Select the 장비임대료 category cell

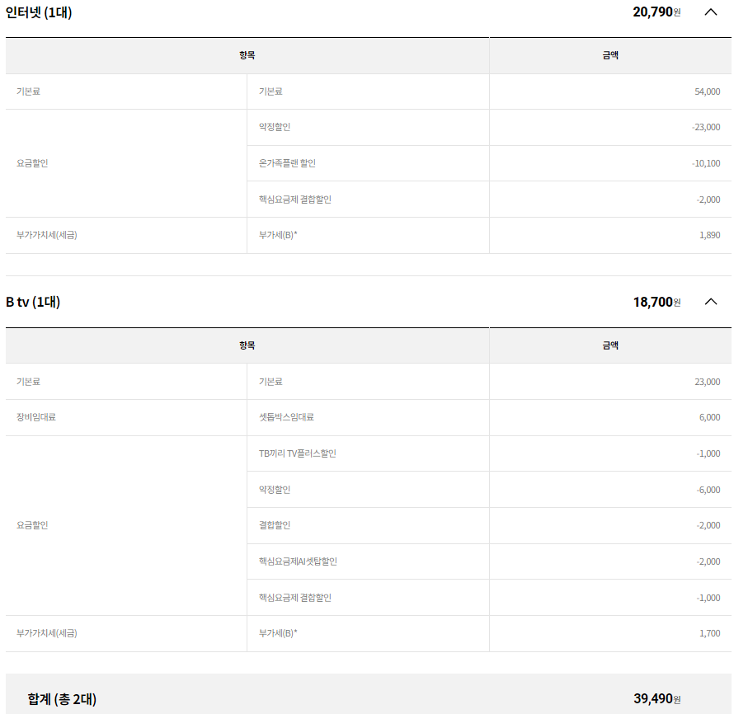coord(36,417)
